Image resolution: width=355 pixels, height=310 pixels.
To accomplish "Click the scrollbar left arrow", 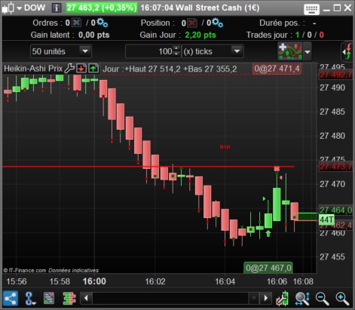I will click(86, 298).
